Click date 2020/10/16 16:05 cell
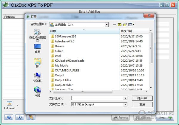Screen dimensions: 179x125 point(132,70)
